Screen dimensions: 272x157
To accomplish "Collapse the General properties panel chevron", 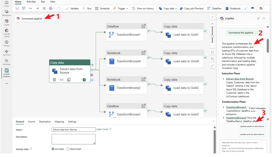I will [x=214, y=121].
